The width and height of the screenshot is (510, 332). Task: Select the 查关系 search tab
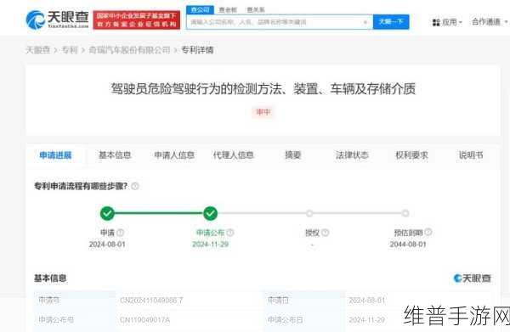click(256, 9)
